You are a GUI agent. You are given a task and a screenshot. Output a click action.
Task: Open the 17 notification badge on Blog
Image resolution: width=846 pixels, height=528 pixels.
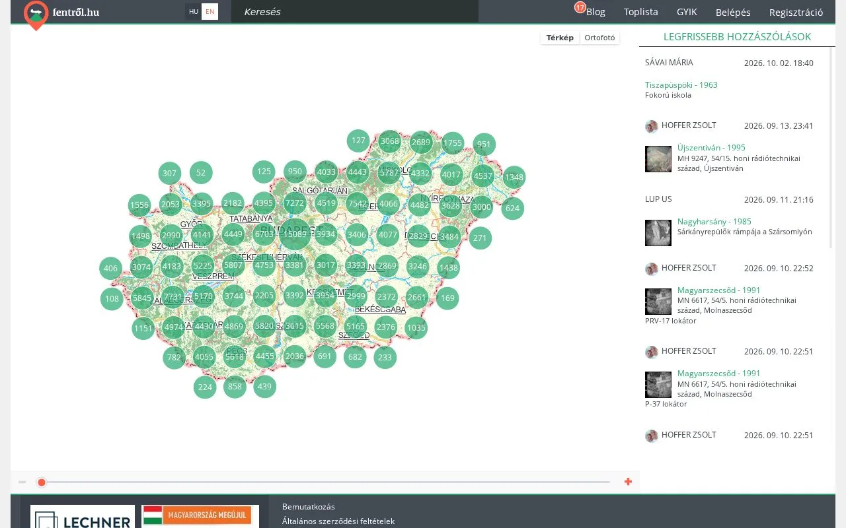[x=580, y=7]
